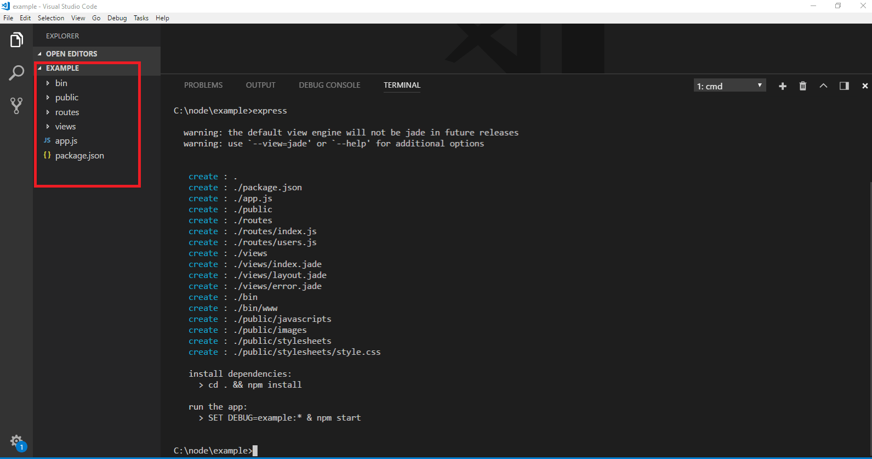
Task: Open the Debug menu
Action: coord(117,18)
